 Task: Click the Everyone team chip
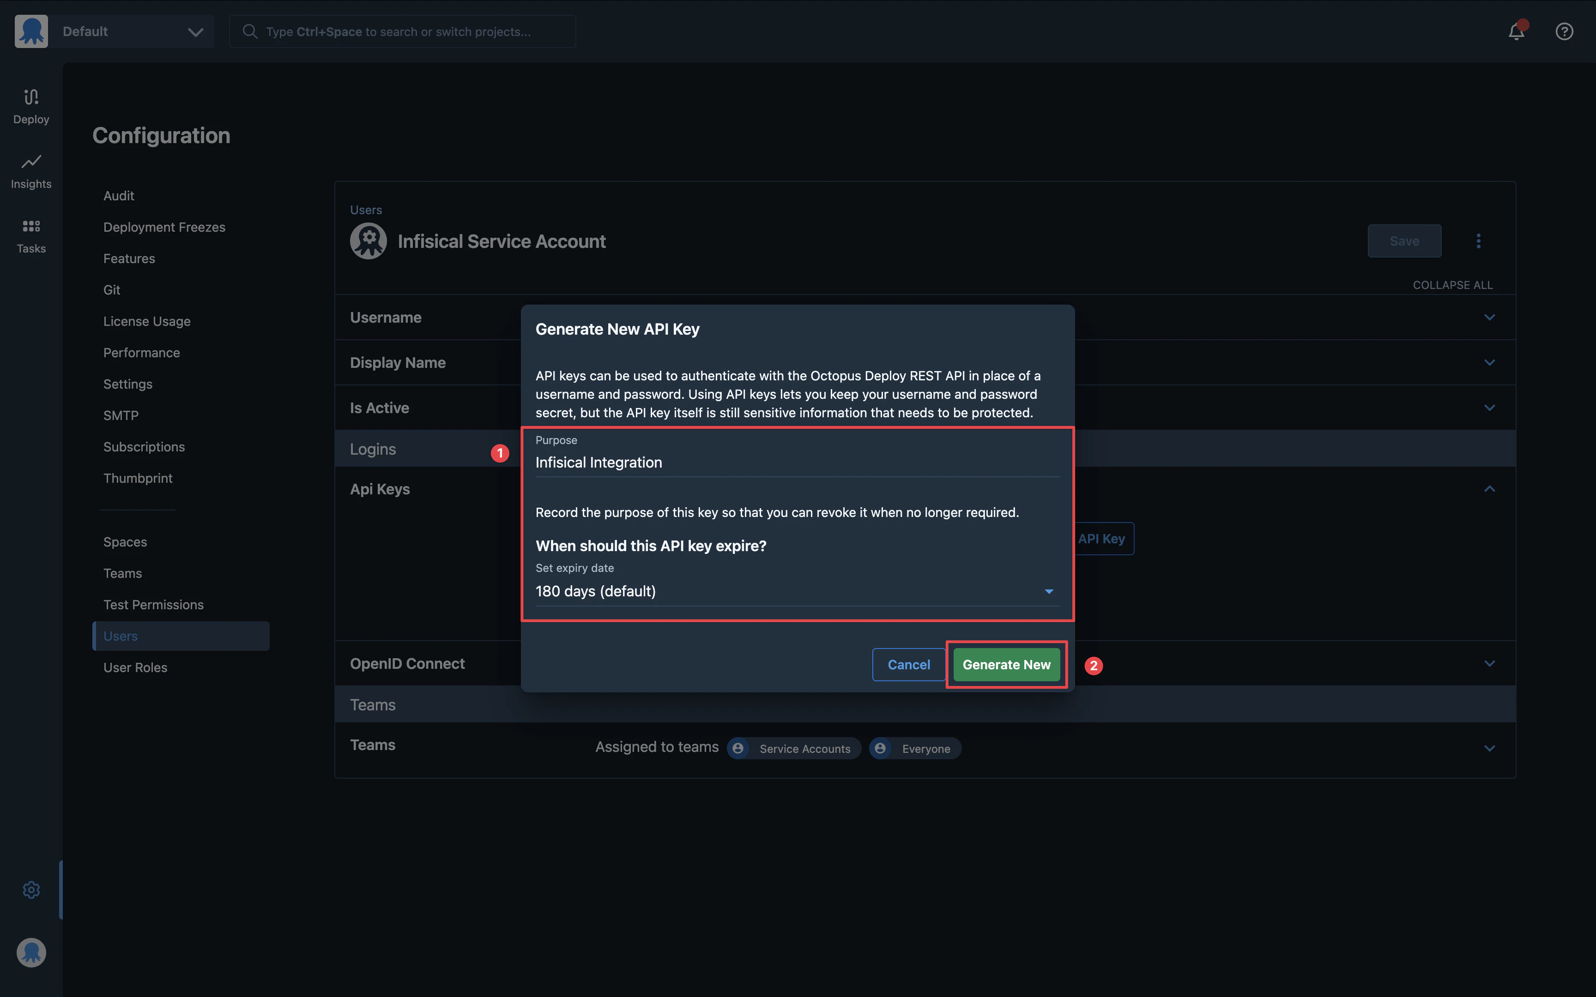(915, 748)
